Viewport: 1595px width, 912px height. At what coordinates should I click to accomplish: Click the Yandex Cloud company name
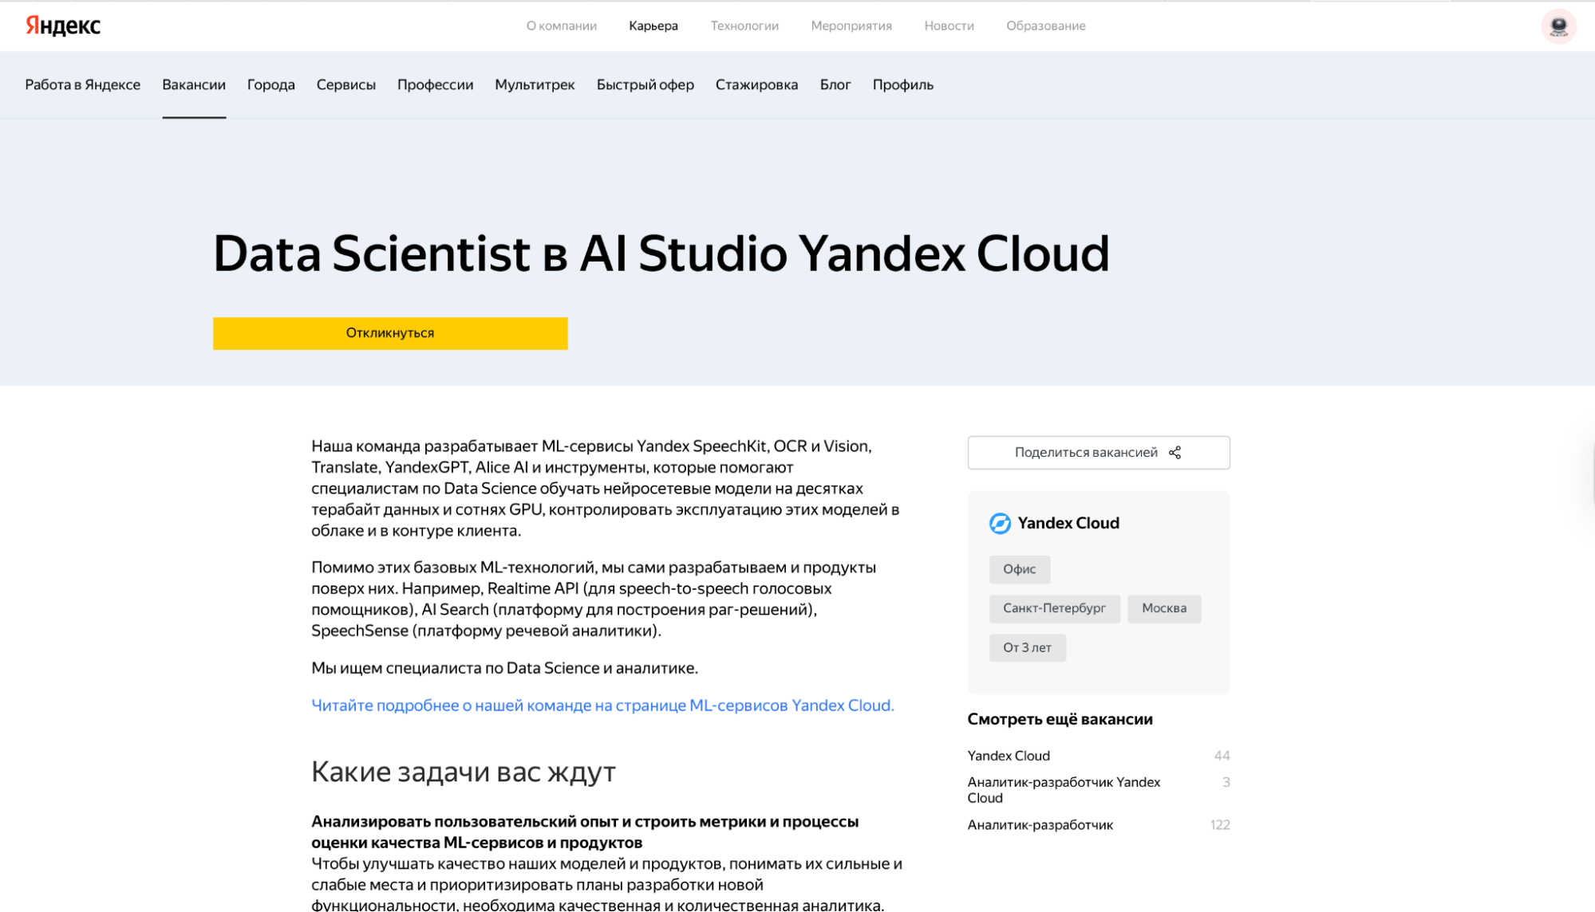tap(1068, 523)
